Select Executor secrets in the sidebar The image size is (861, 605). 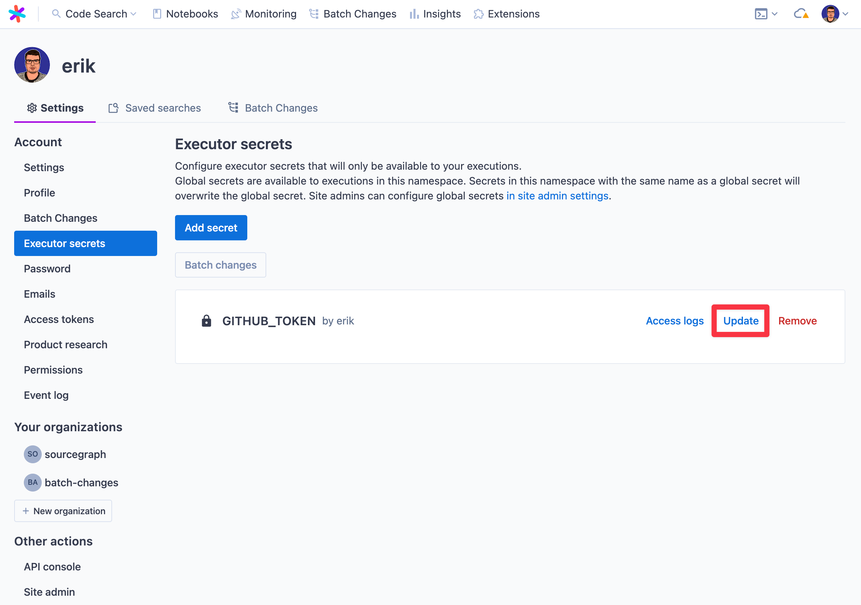64,243
